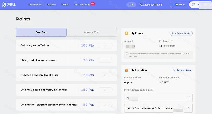Click the wallet address button

(x=200, y=5)
